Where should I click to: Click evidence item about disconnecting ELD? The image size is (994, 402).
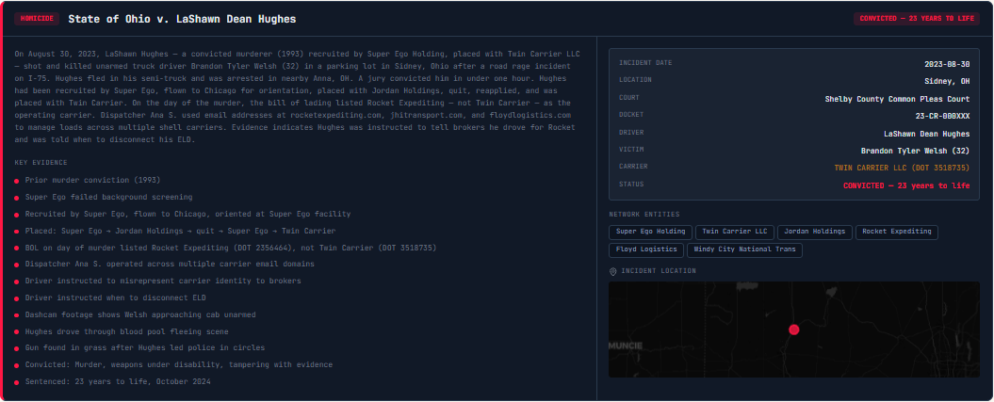point(115,297)
